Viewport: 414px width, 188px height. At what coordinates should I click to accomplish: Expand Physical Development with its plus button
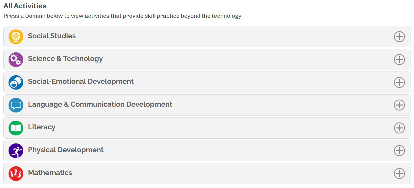(399, 151)
